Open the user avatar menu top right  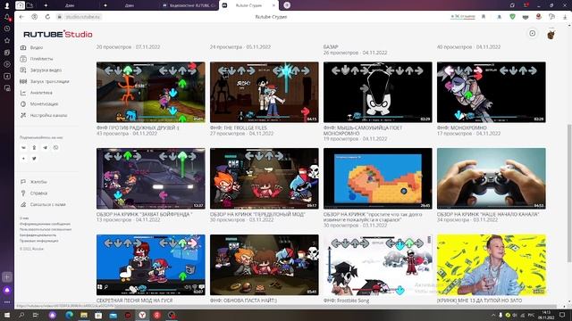pyautogui.click(x=551, y=34)
